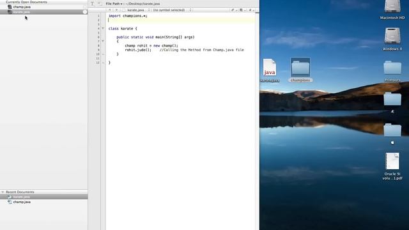Viewport: 409px width, 230px height.
Task: Open champ.java from Recent Documents
Action: (44, 202)
